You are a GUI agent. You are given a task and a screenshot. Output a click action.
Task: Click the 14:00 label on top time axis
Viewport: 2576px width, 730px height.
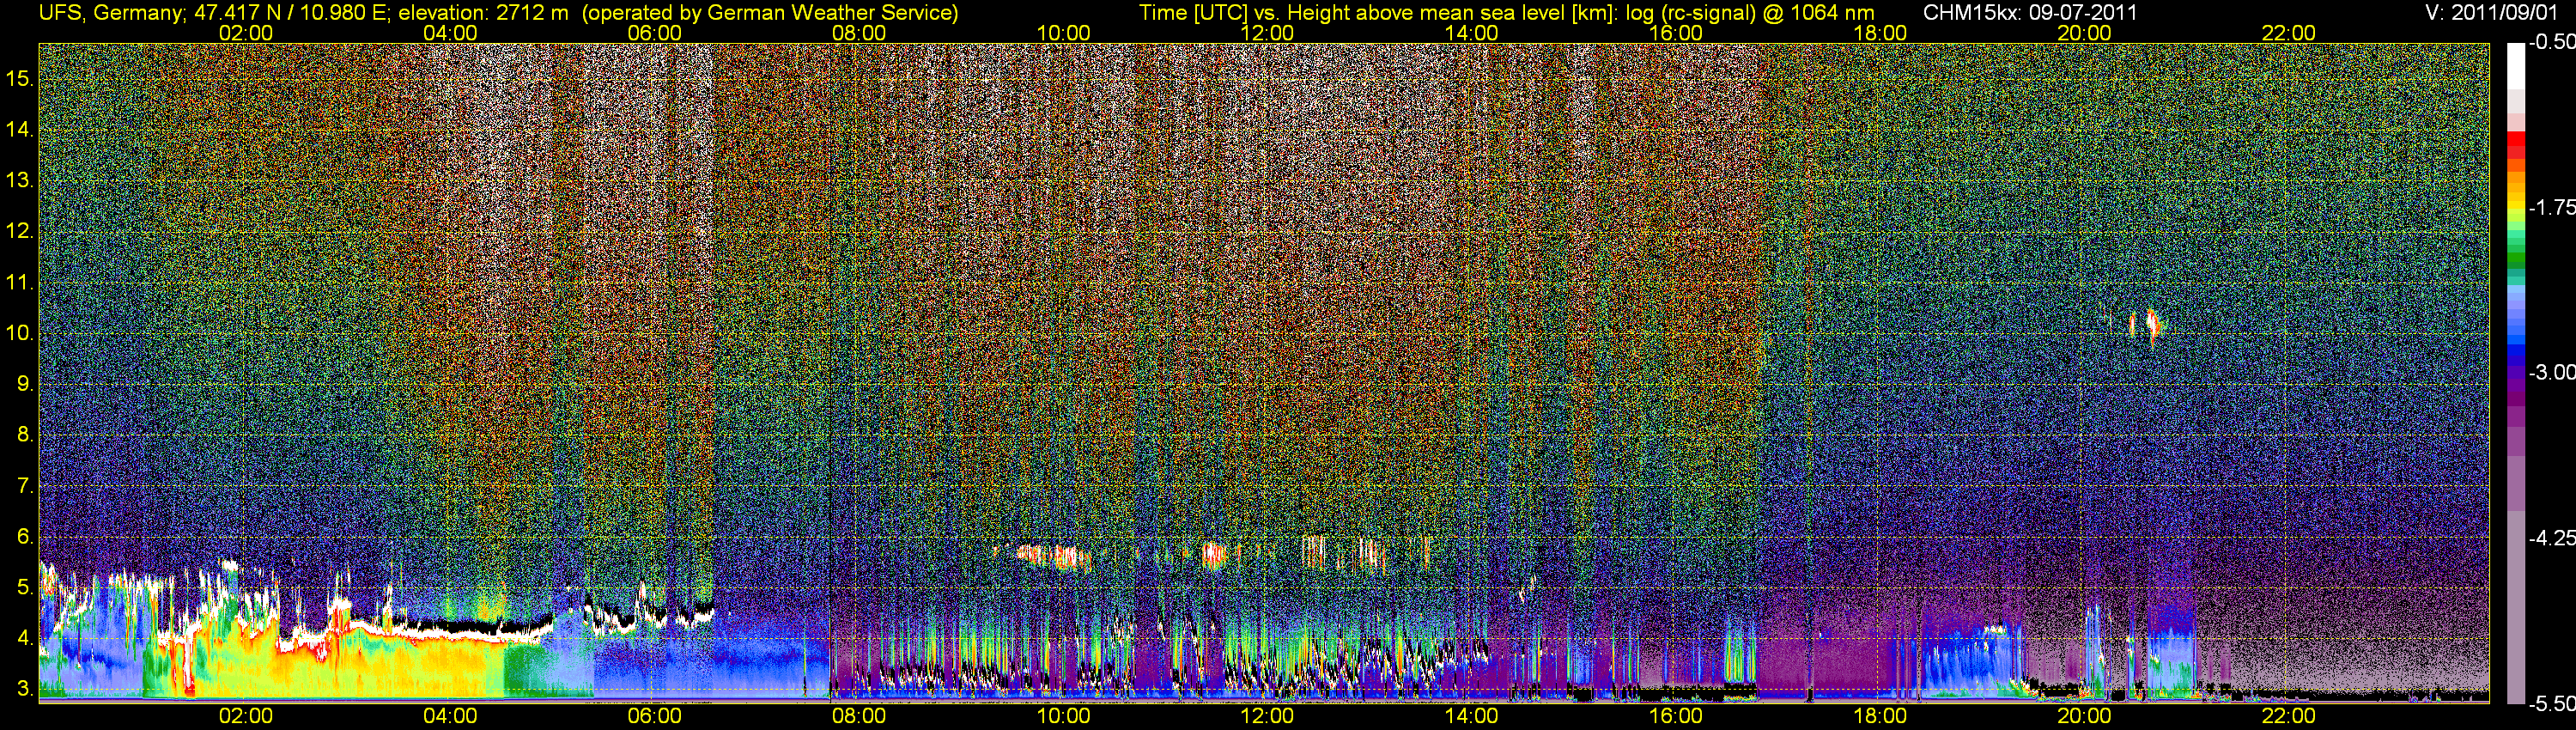pos(1471,33)
